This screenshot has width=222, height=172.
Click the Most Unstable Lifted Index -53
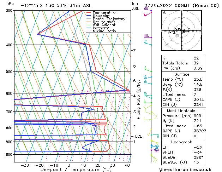click(198, 126)
